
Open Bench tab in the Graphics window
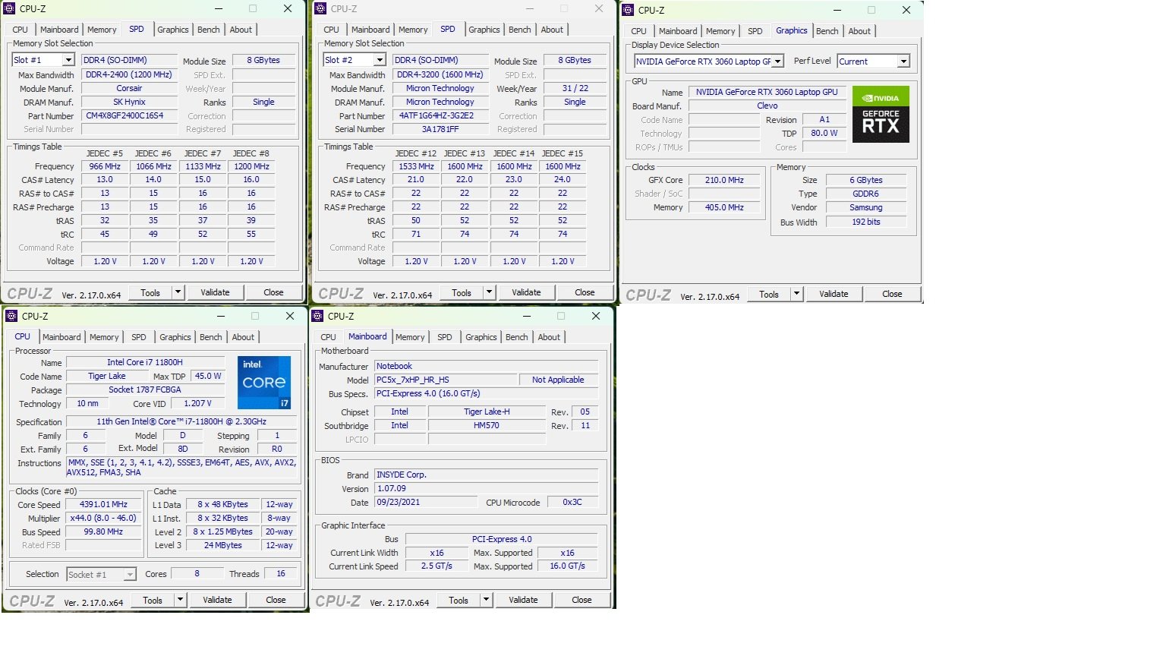[x=827, y=31]
